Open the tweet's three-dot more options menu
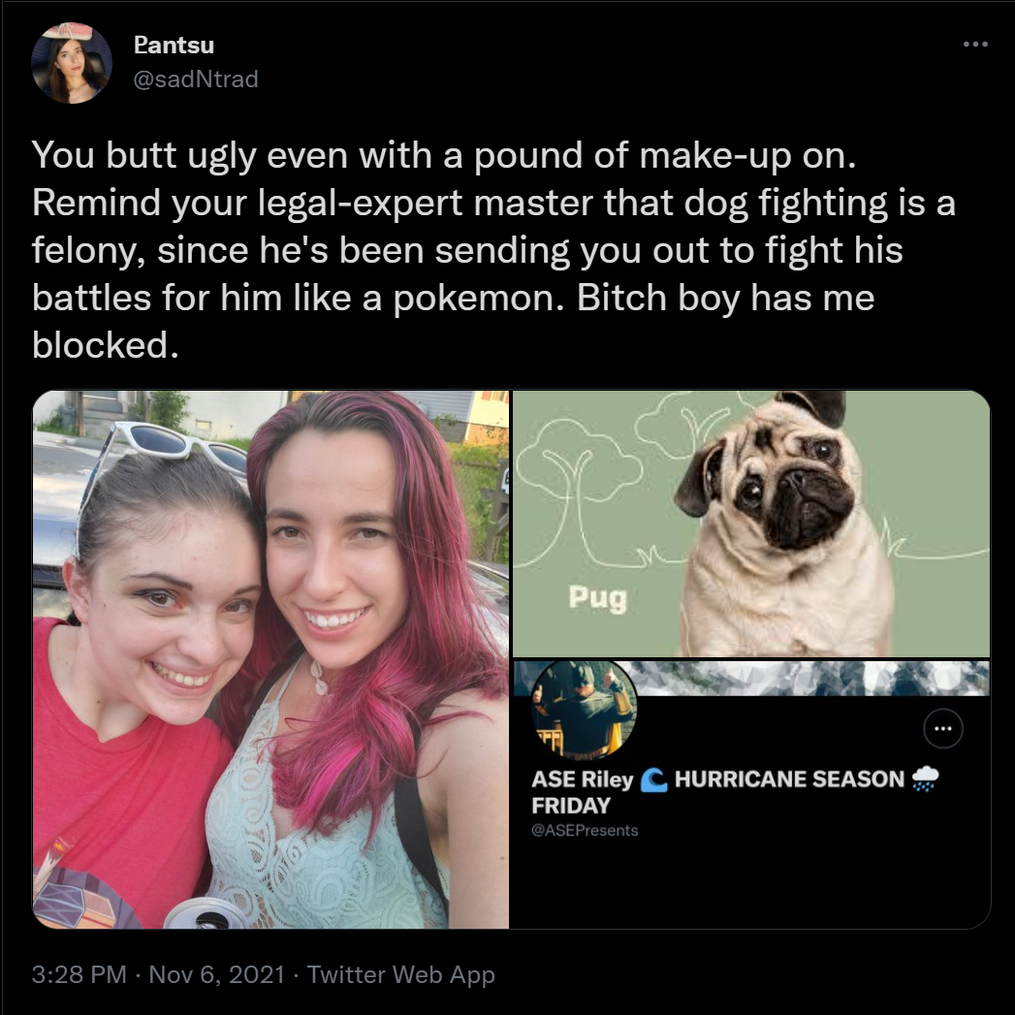 [975, 44]
